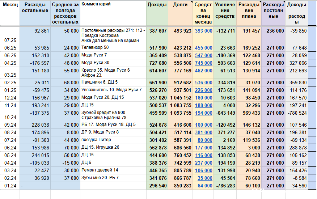The width and height of the screenshot is (317, 199).
Task: Select the Зубной кредит на 900 comment cell
Action: 113,115
